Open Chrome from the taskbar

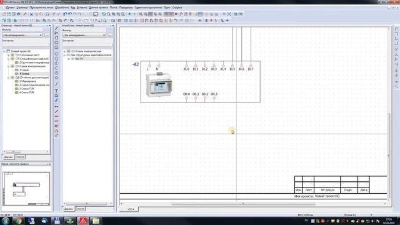pyautogui.click(x=18, y=221)
